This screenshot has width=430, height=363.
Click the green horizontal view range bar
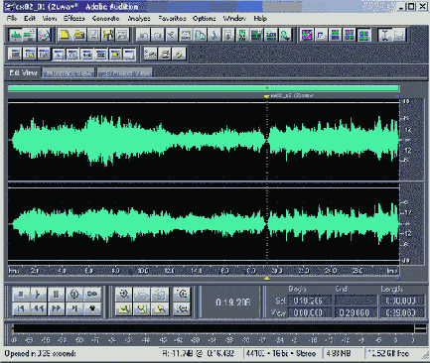[204, 88]
